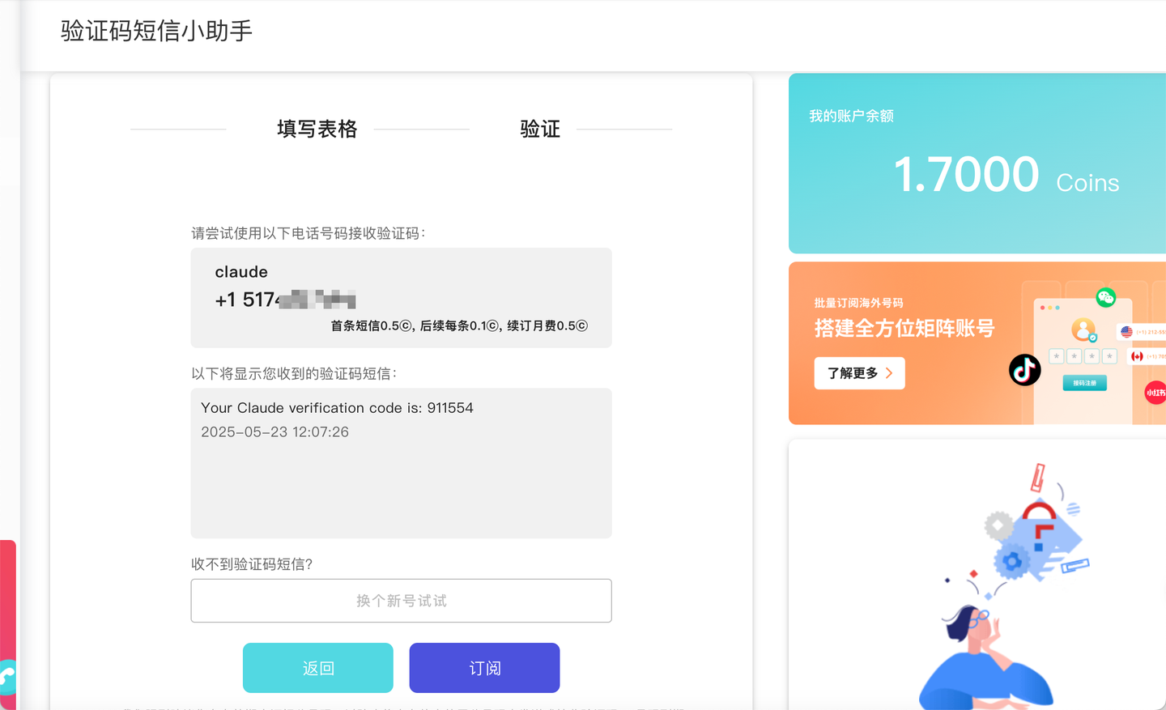The image size is (1166, 710).
Task: Open the 了解更多 link in the banner
Action: pos(859,373)
